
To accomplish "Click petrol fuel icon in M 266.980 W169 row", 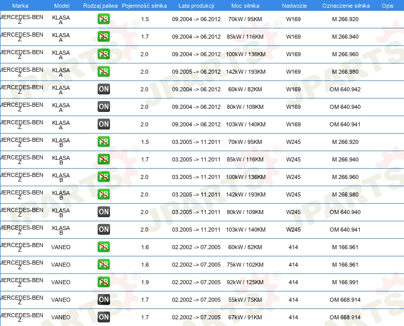I will click(103, 71).
